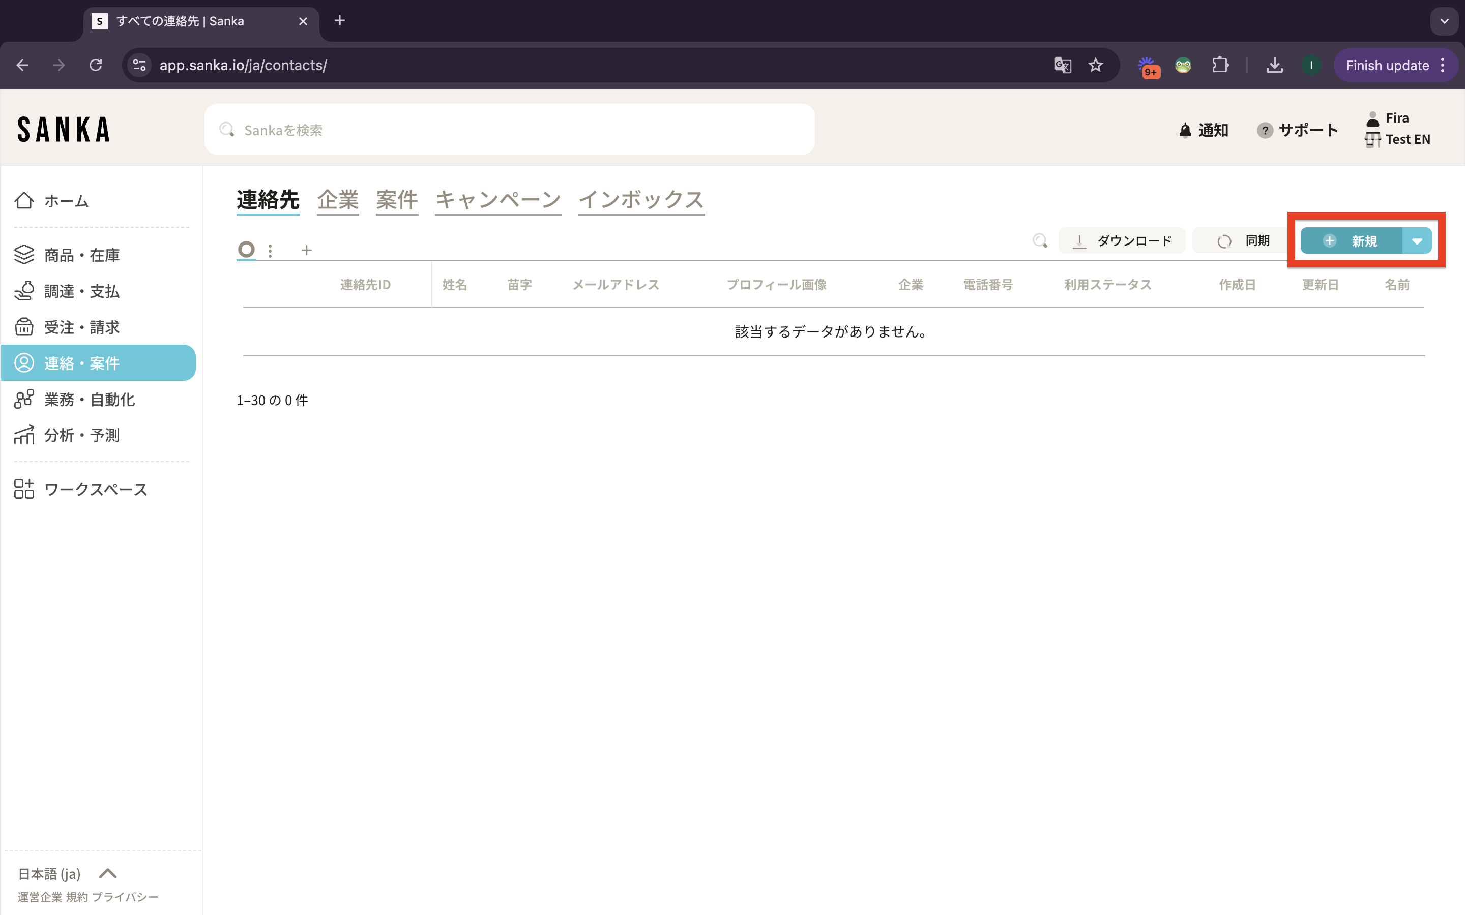Open 商品・在庫 layers icon in sidebar
This screenshot has width=1465, height=915.
point(24,255)
